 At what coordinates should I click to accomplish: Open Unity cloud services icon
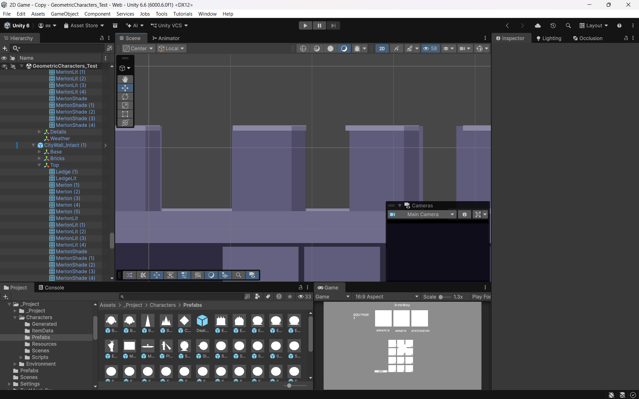537,26
